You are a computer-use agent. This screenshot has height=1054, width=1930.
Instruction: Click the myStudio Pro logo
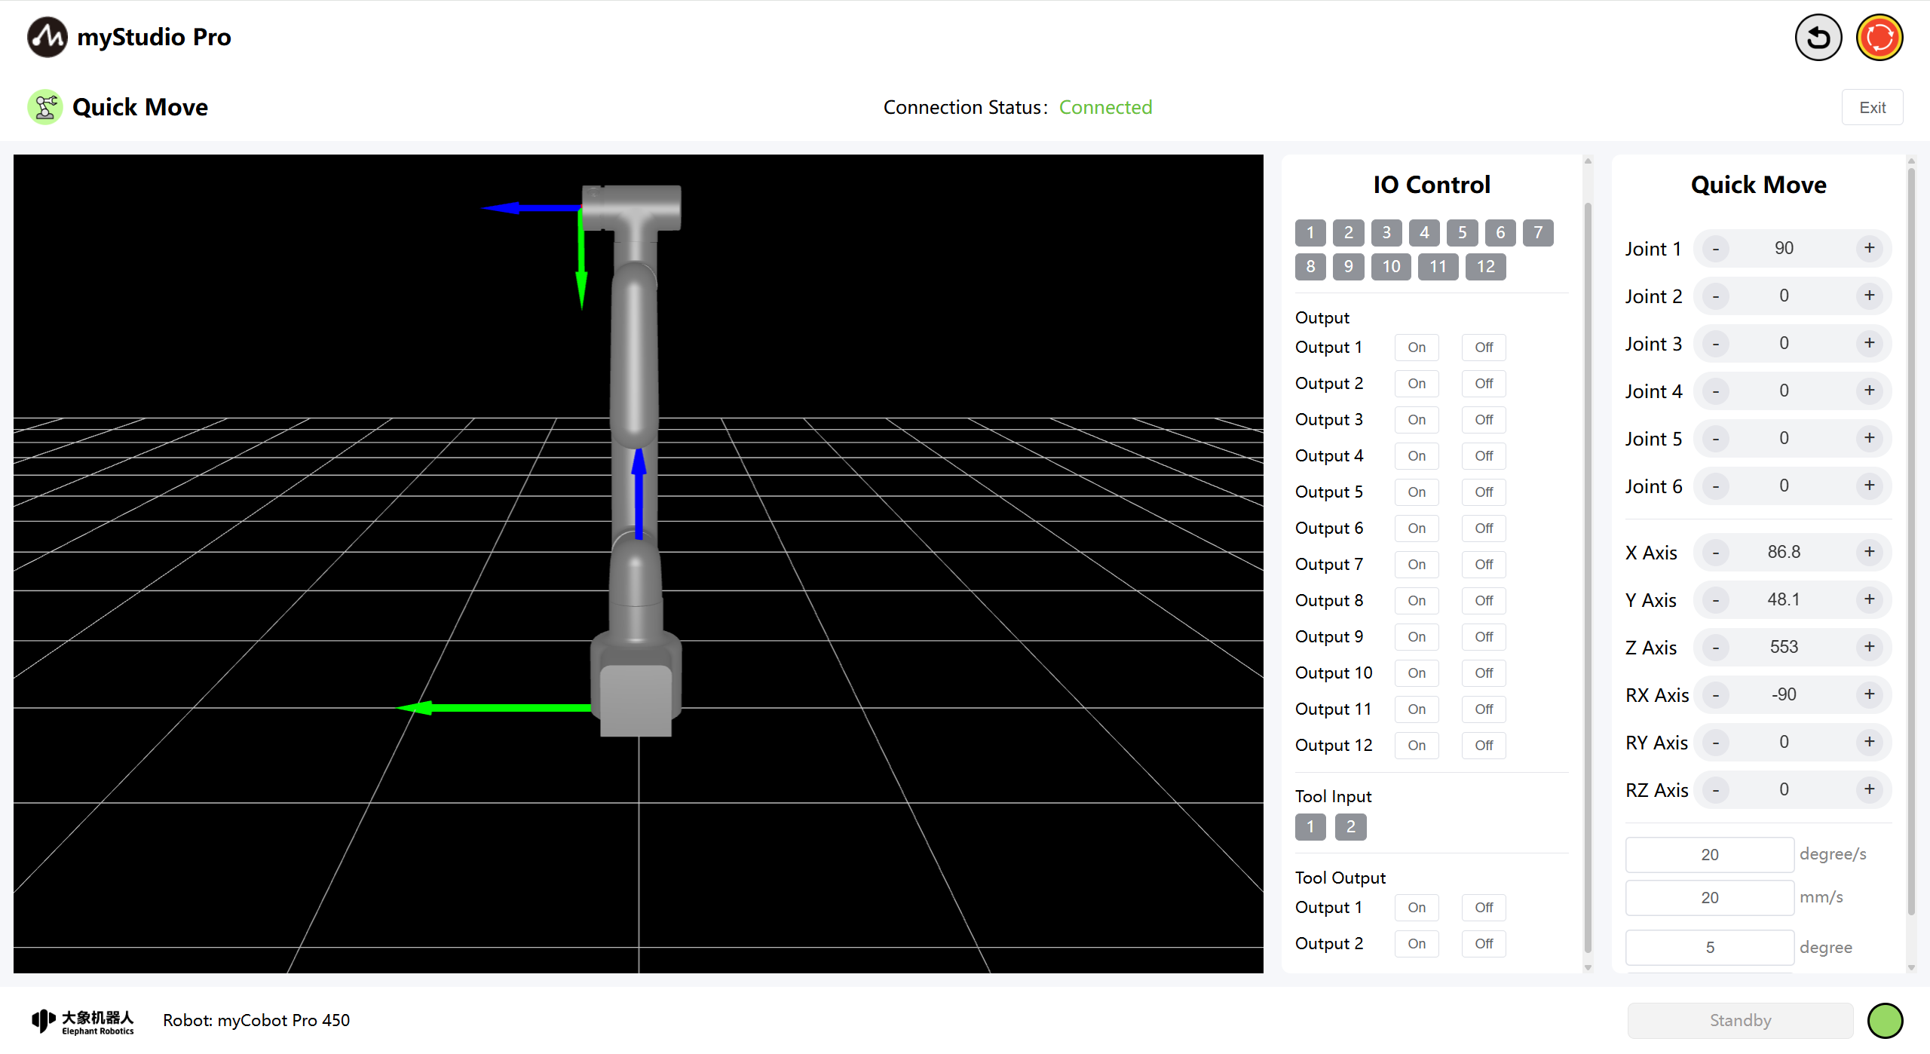pos(47,37)
